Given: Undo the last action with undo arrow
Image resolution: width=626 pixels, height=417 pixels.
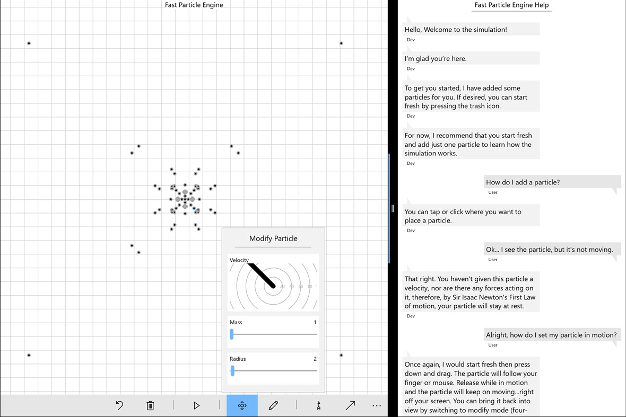Looking at the screenshot, I should pos(119,405).
